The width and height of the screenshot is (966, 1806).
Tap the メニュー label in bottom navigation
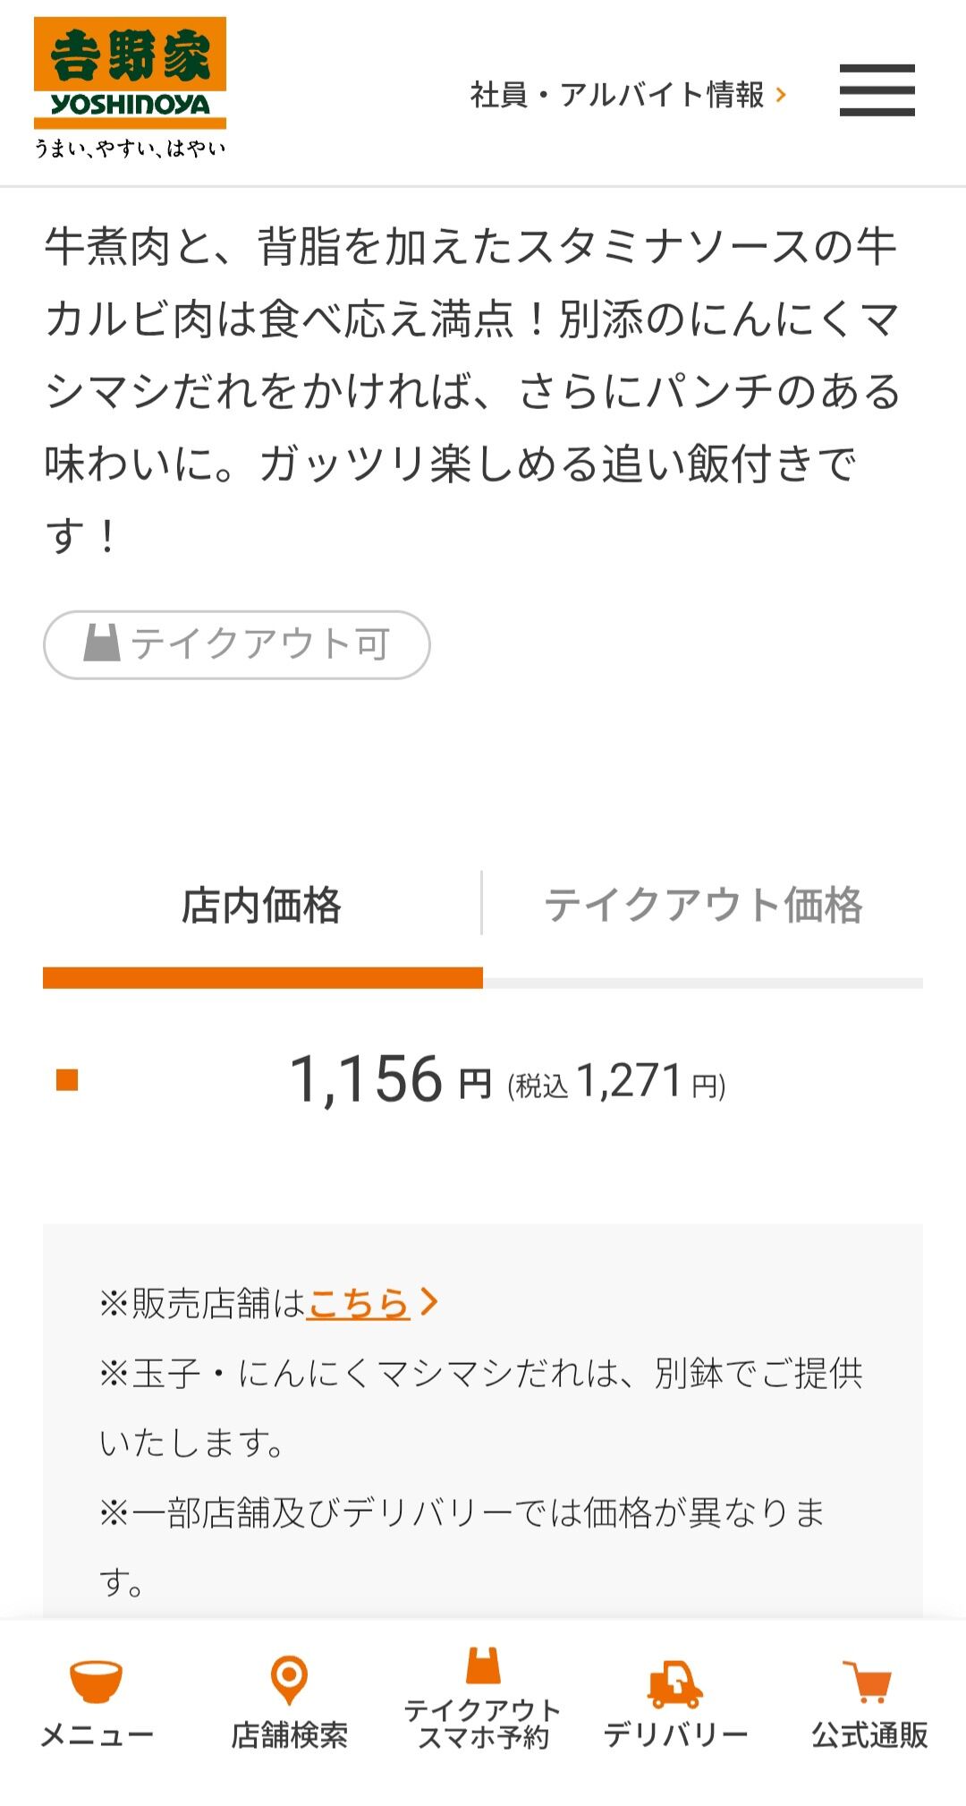click(97, 1734)
